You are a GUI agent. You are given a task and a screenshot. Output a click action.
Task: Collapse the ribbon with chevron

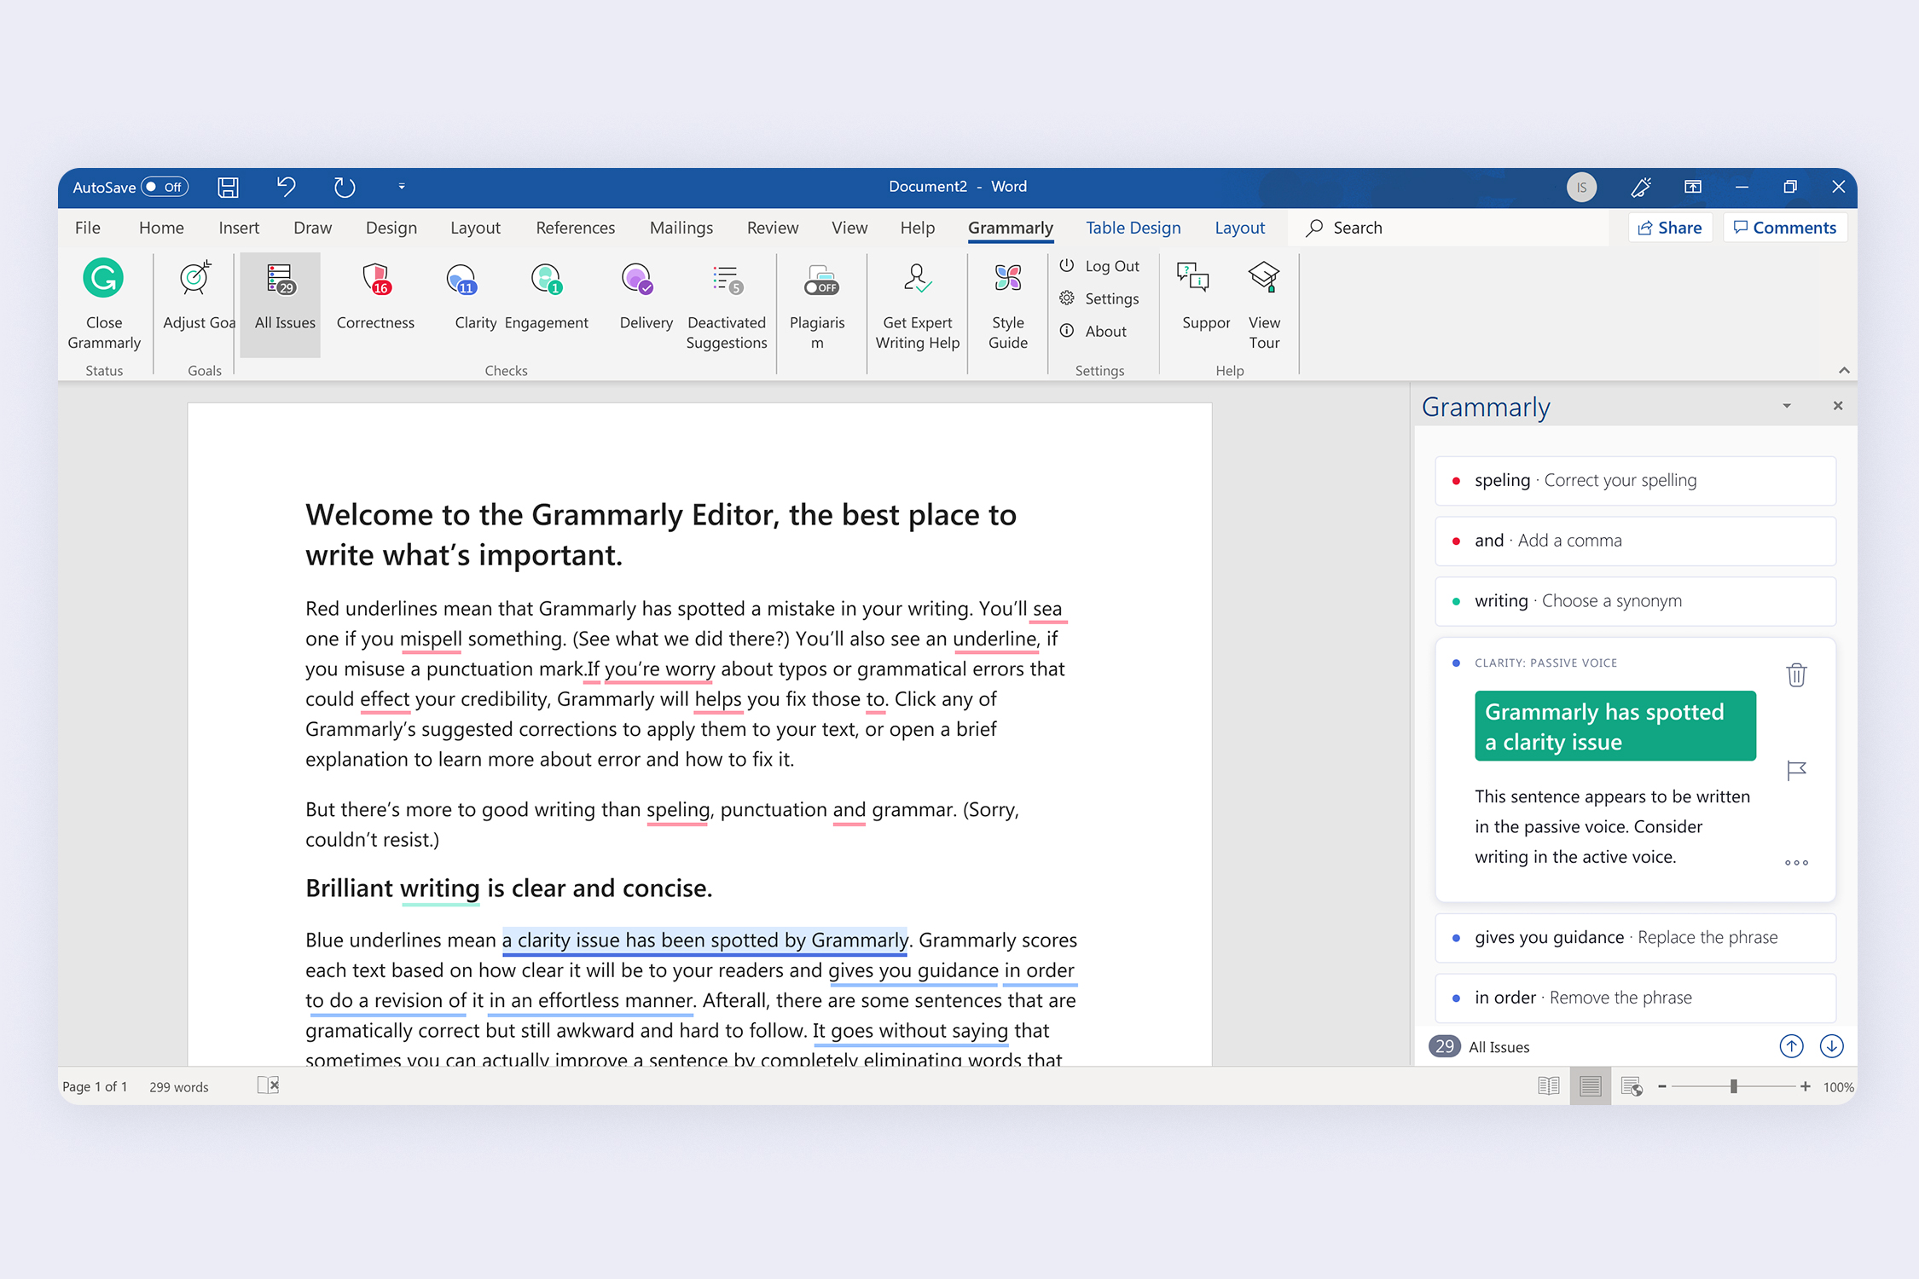1844,370
